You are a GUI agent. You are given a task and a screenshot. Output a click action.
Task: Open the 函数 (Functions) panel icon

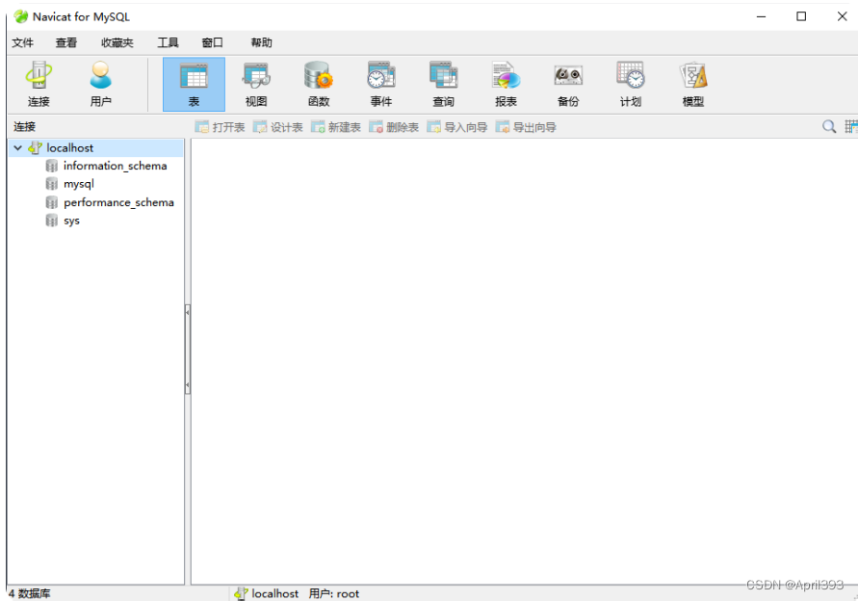click(318, 84)
